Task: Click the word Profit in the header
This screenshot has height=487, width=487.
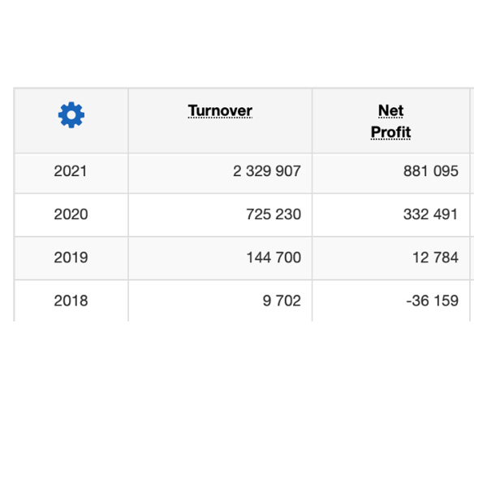Action: [390, 132]
